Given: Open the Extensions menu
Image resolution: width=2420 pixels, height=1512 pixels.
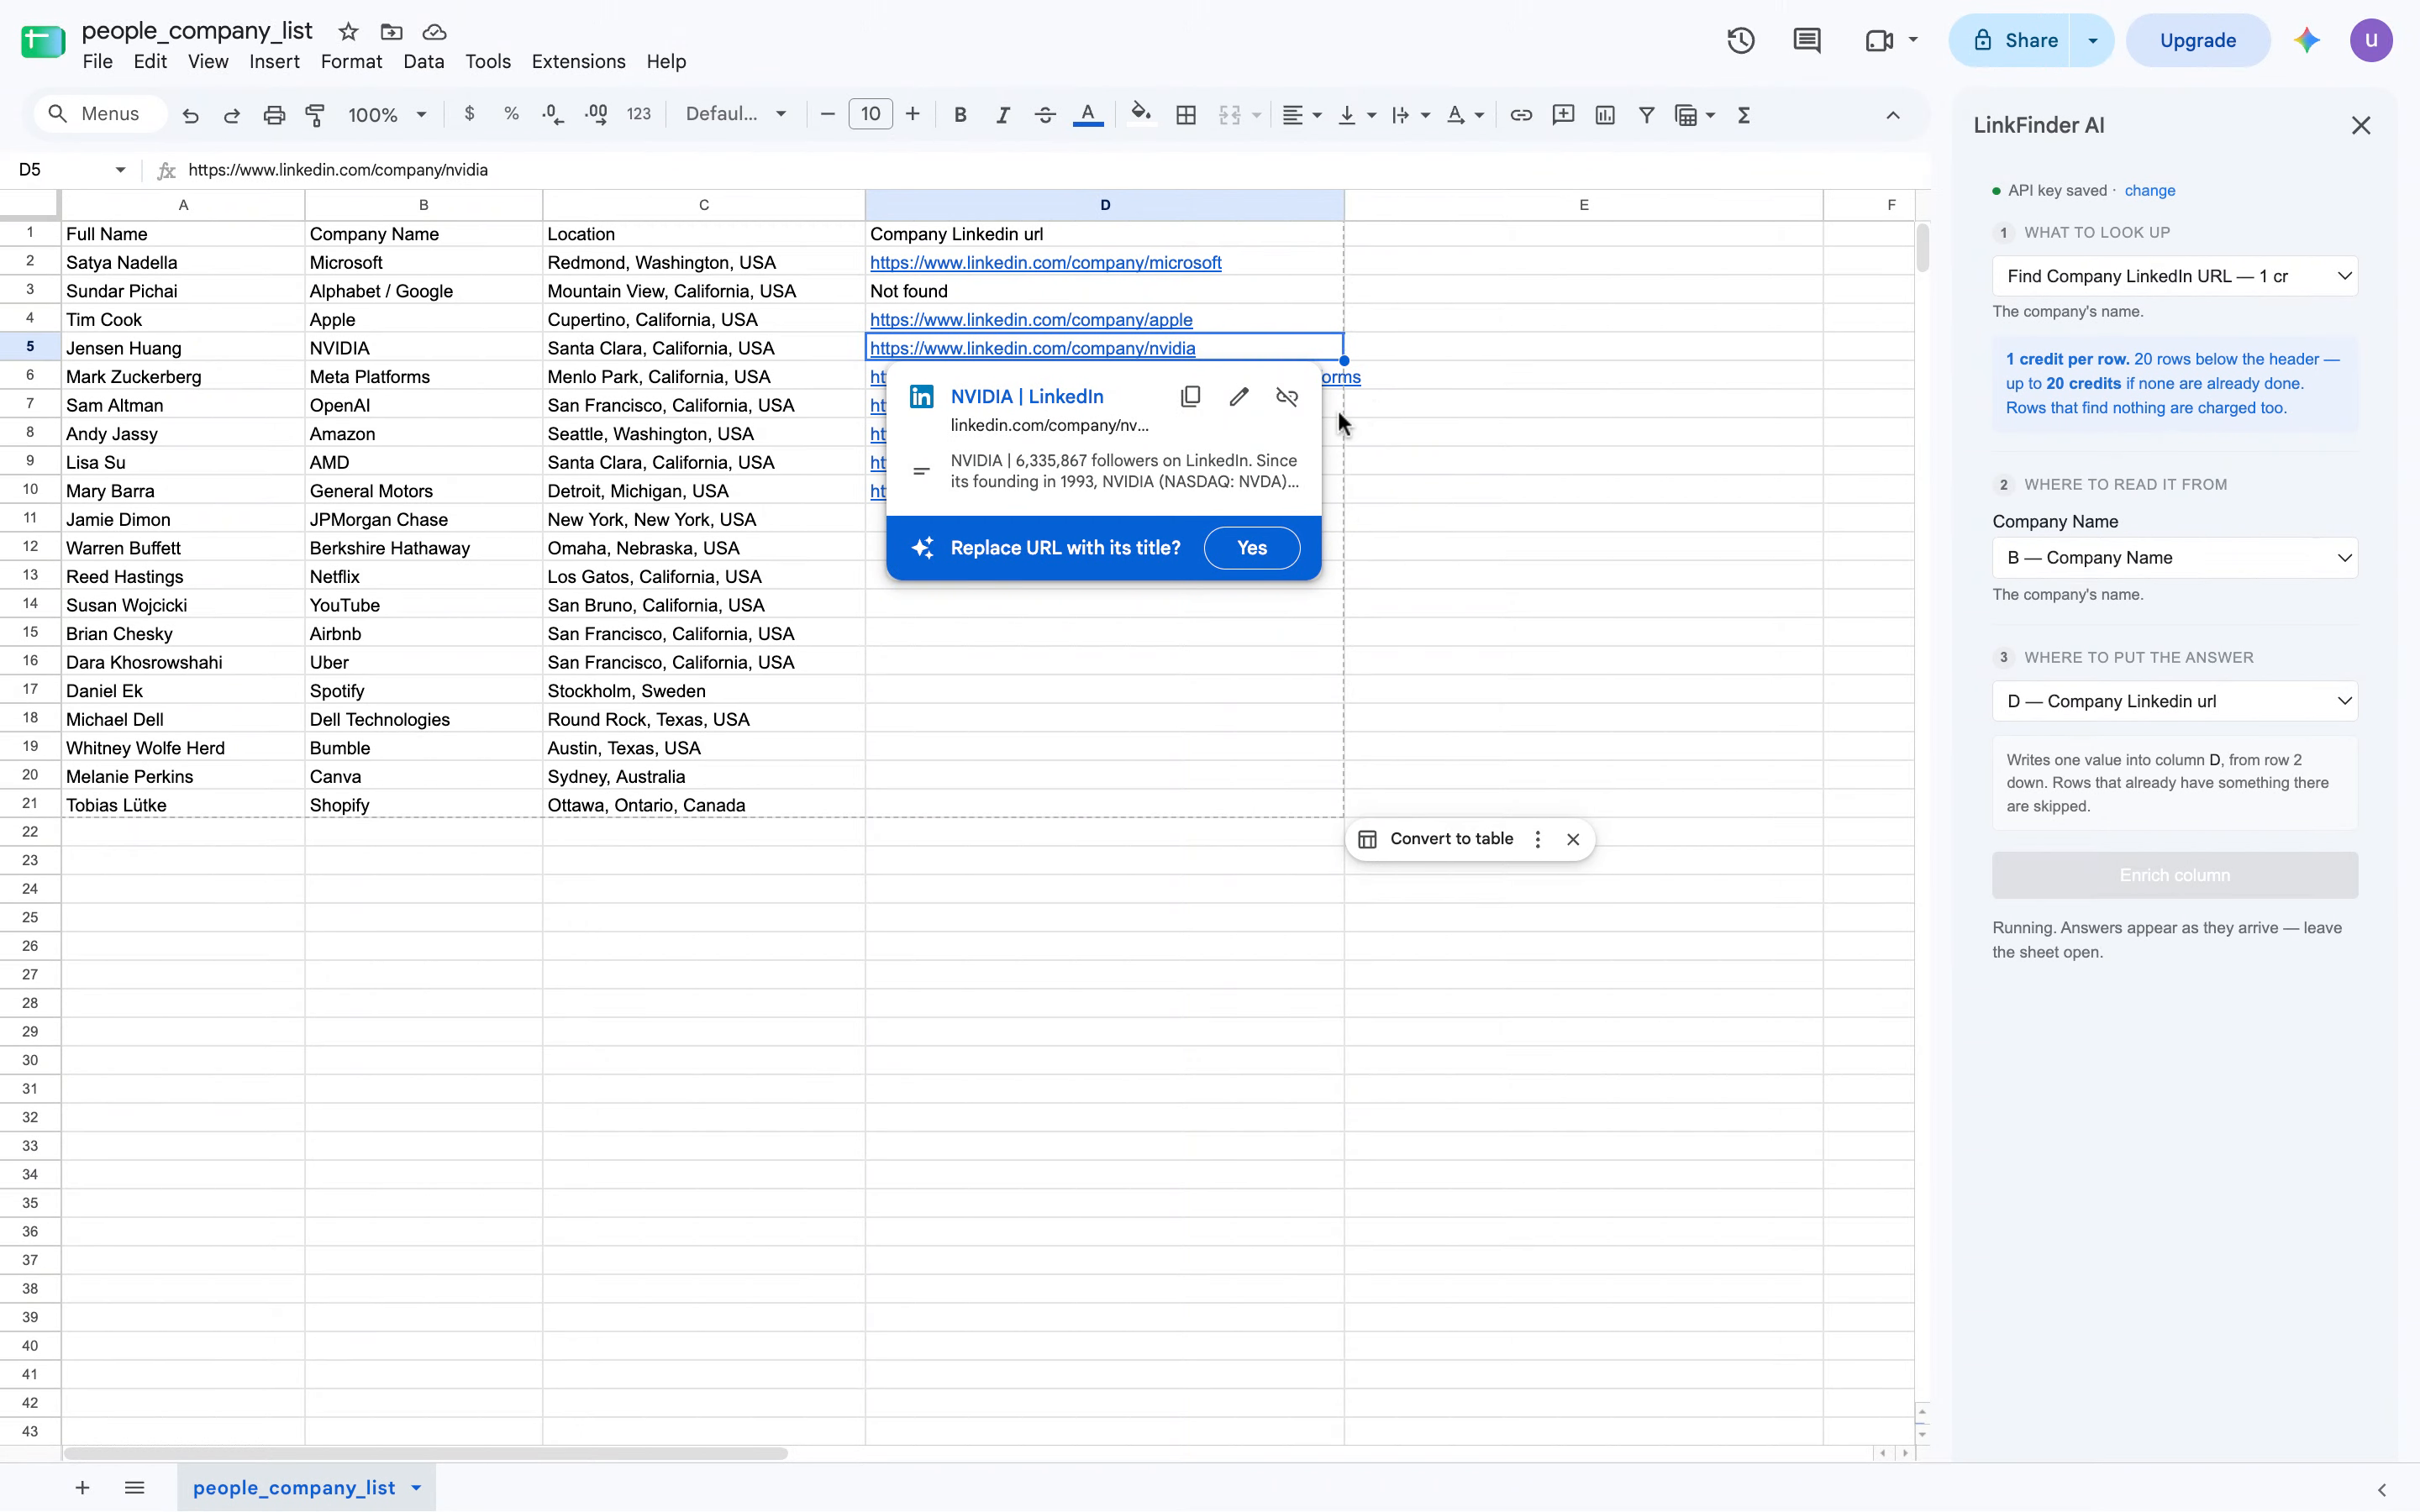Looking at the screenshot, I should (578, 62).
